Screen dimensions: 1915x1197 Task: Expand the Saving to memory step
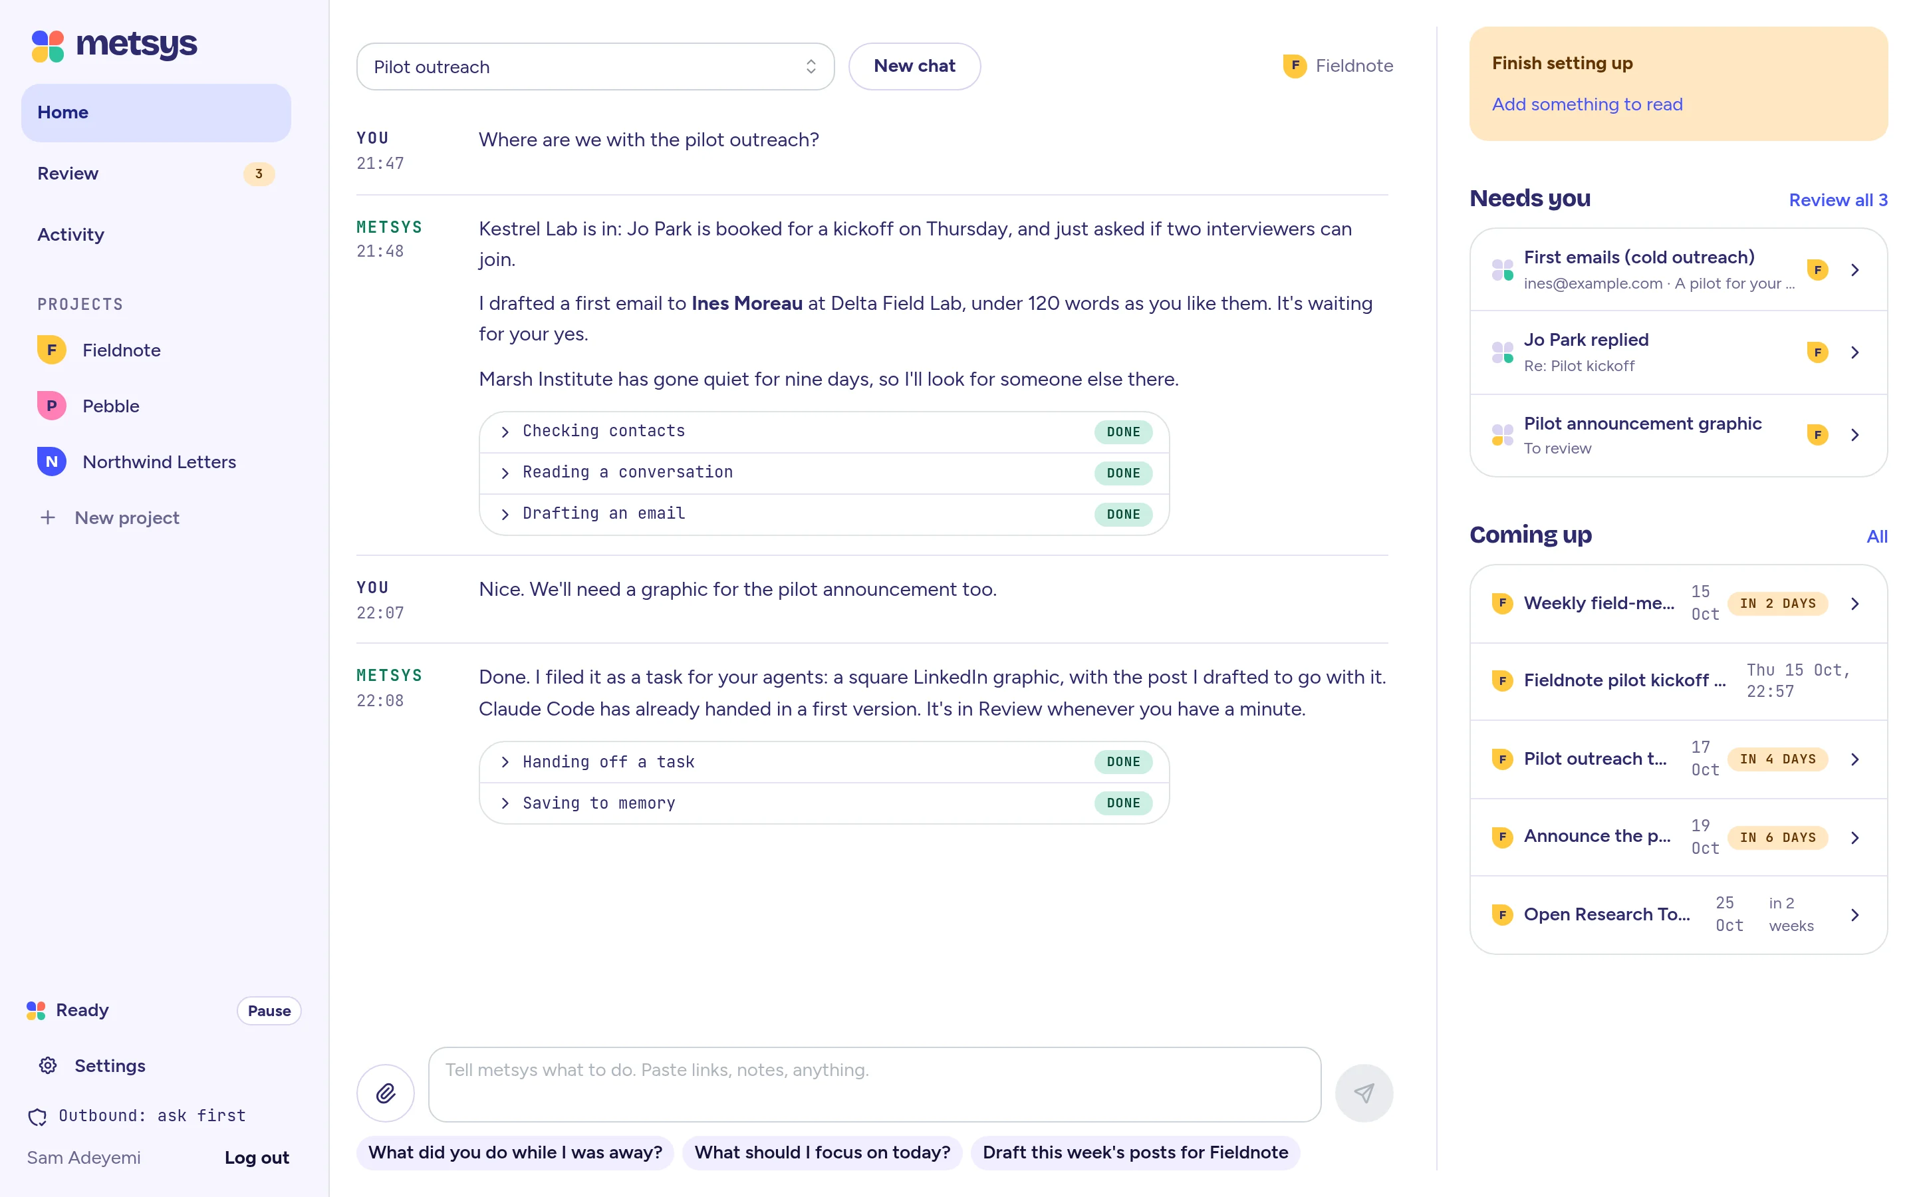824,803
